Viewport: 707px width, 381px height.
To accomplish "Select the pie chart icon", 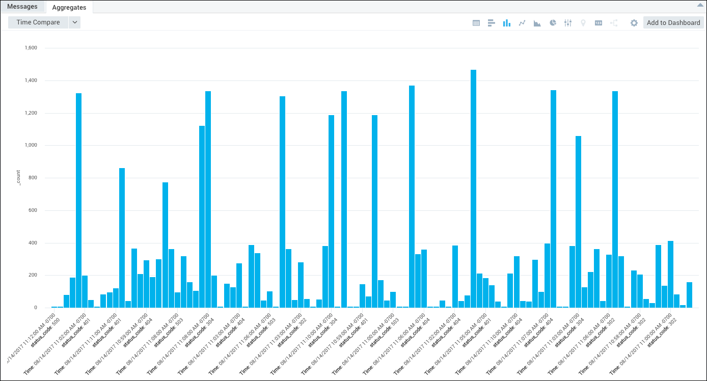I will tap(553, 23).
